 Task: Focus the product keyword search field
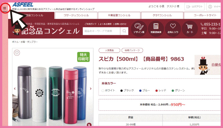[101, 31]
